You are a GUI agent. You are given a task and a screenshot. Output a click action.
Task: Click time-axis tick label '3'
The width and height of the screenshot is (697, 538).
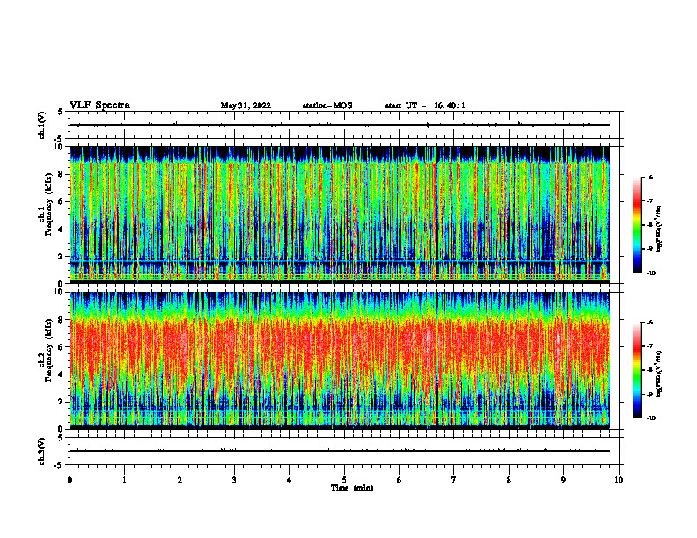coord(234,480)
